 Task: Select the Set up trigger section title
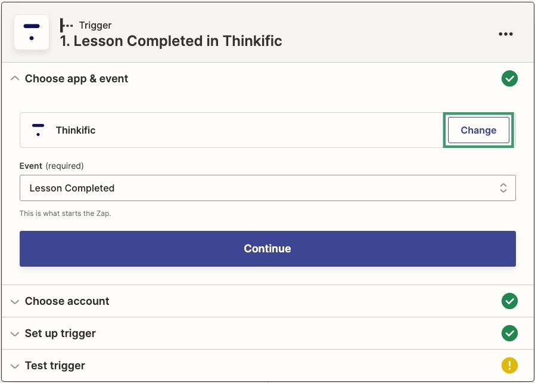(x=60, y=333)
